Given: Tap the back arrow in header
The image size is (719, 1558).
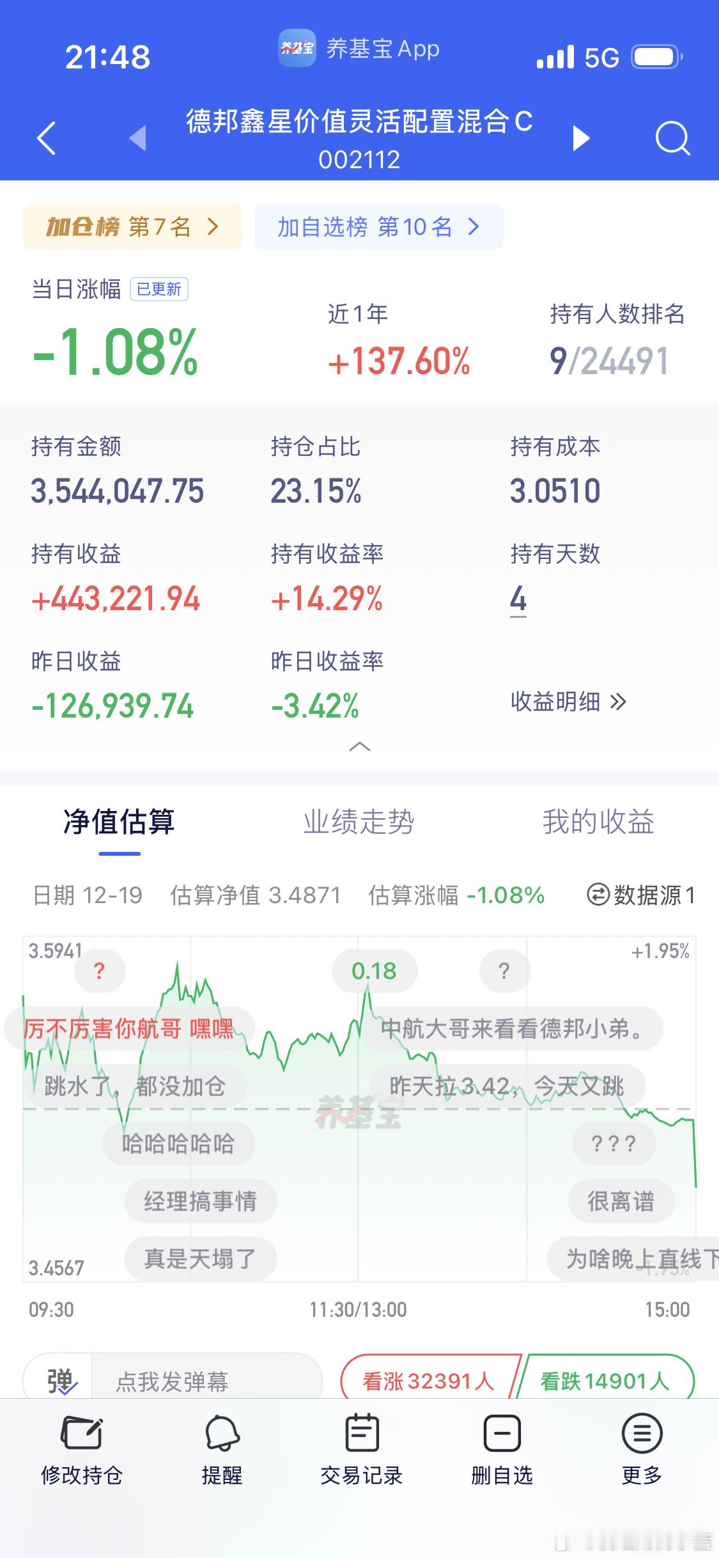Looking at the screenshot, I should [x=47, y=138].
